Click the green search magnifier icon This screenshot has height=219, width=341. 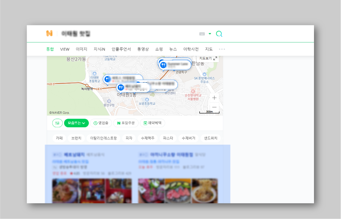coord(219,34)
